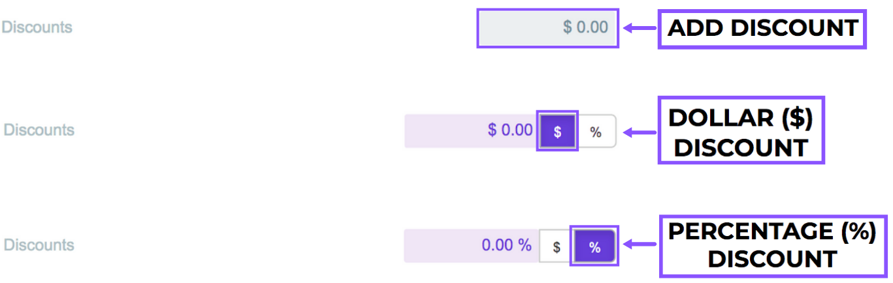Click the arrow beside the dollar row % button
Image resolution: width=893 pixels, height=283 pixels.
click(x=638, y=132)
